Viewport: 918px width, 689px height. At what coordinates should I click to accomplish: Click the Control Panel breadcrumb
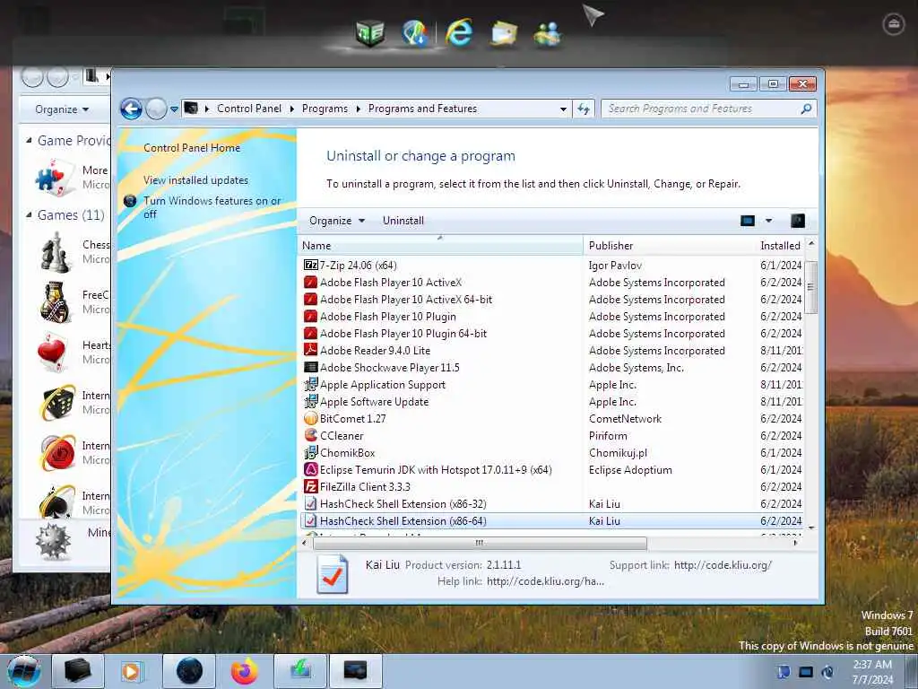(x=249, y=109)
